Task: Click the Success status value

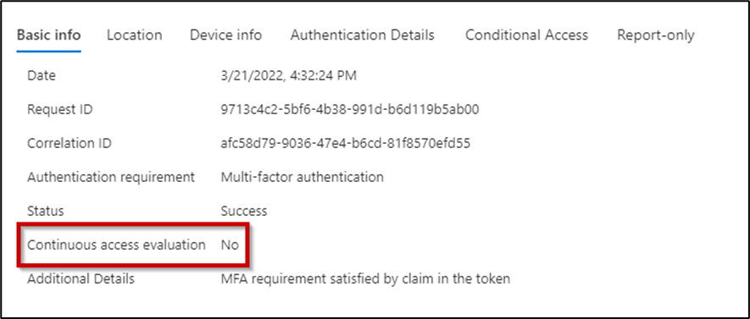Action: pyautogui.click(x=244, y=211)
